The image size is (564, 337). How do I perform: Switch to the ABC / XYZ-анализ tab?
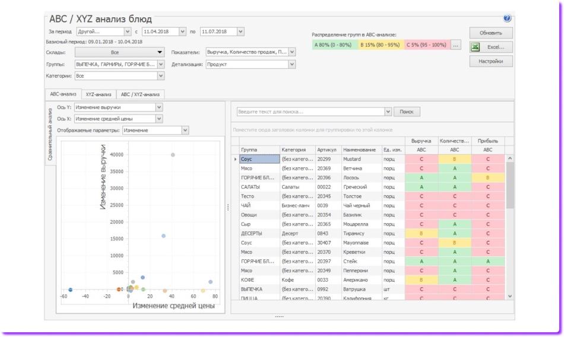[x=141, y=94]
